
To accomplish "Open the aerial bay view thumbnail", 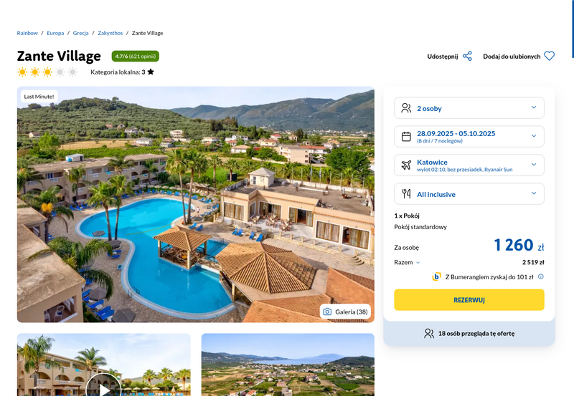I will (x=288, y=364).
